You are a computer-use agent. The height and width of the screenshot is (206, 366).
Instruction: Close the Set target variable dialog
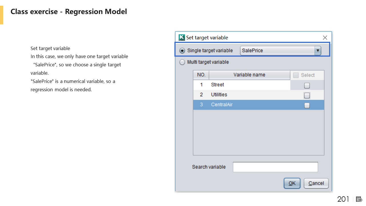click(325, 38)
